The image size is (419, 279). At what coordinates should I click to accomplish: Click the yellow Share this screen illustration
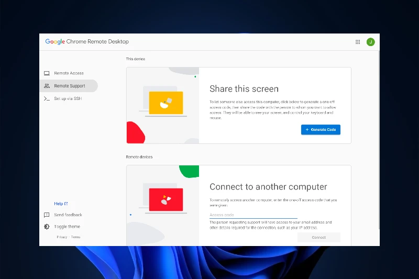click(166, 103)
